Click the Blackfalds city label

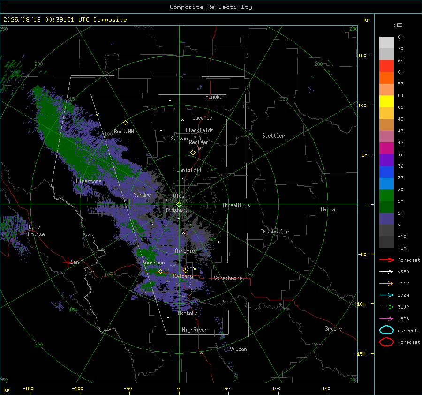coord(199,130)
